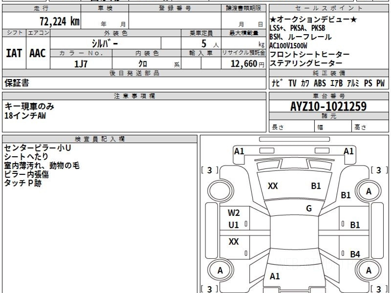Select the 乗車定員 header

[201, 33]
